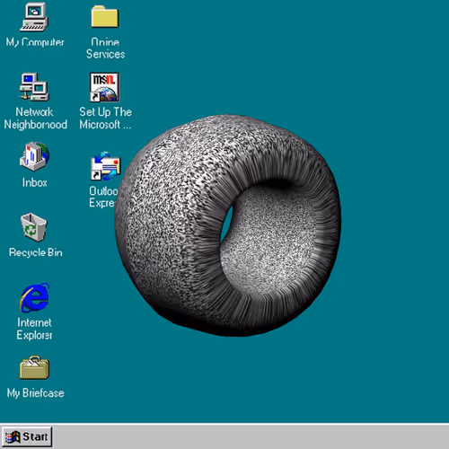Click the 'My Briefcase' text label
The image size is (449, 449).
click(36, 393)
